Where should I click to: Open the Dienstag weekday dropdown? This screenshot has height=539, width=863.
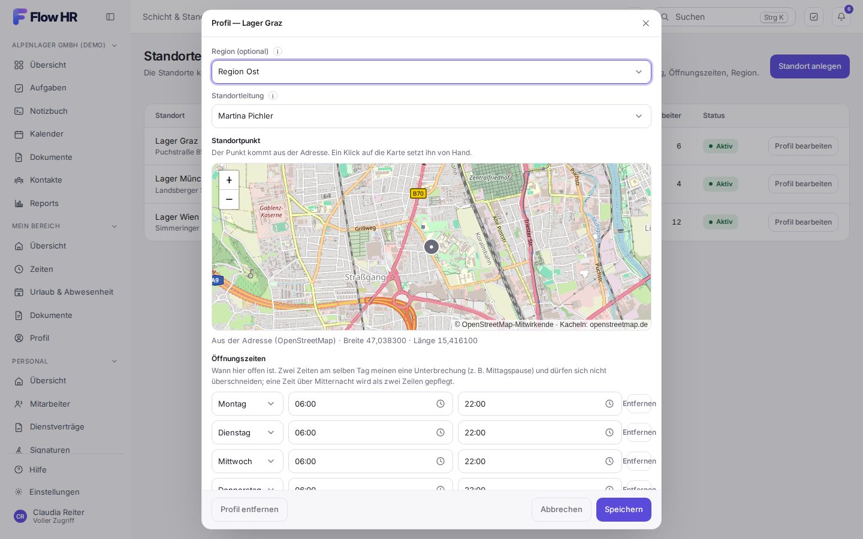pyautogui.click(x=248, y=432)
